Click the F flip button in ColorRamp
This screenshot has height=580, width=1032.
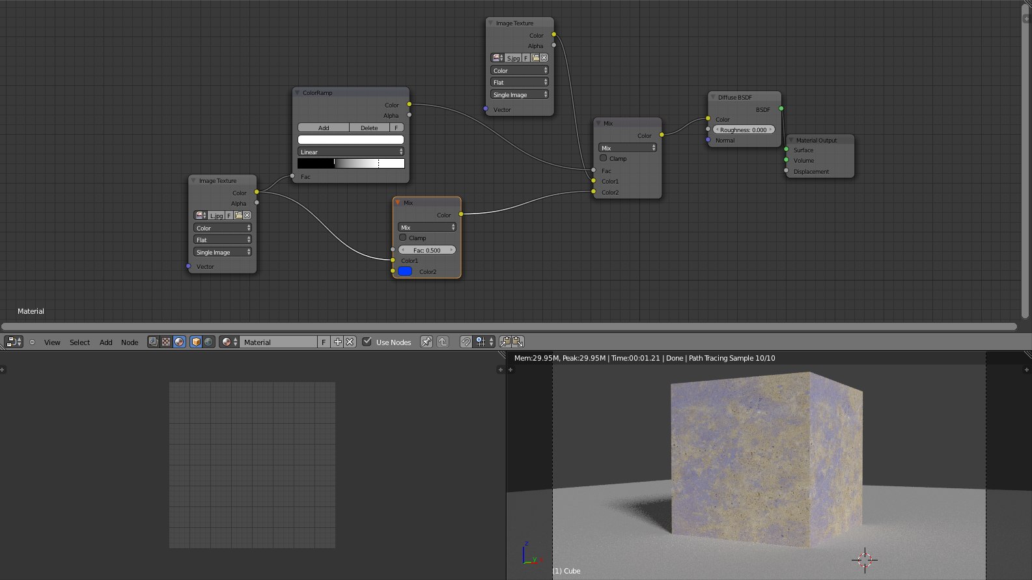click(x=397, y=128)
